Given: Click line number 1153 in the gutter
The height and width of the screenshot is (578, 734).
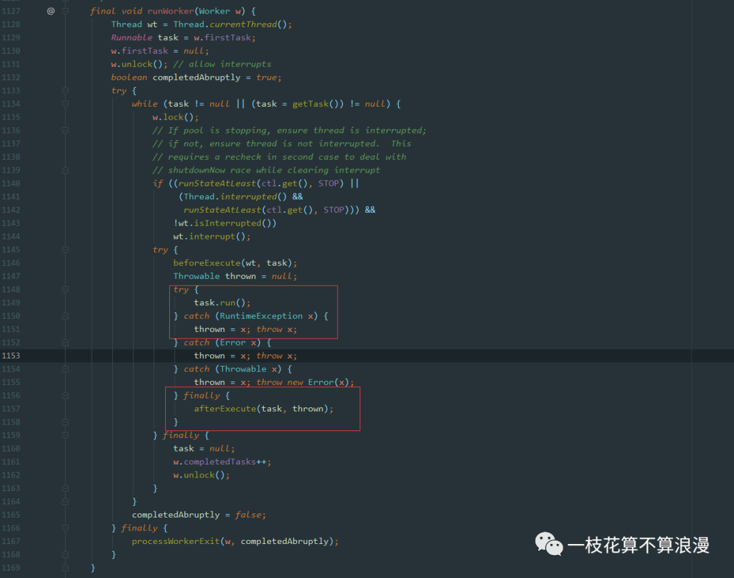Looking at the screenshot, I should (x=11, y=356).
